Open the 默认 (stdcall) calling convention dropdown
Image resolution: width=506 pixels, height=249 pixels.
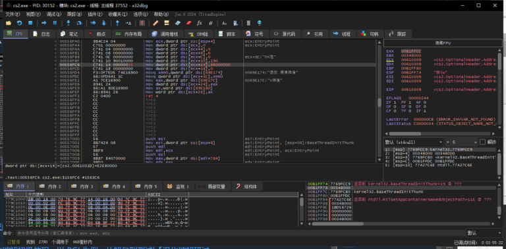(x=413, y=142)
